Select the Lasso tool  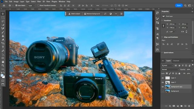3,21
